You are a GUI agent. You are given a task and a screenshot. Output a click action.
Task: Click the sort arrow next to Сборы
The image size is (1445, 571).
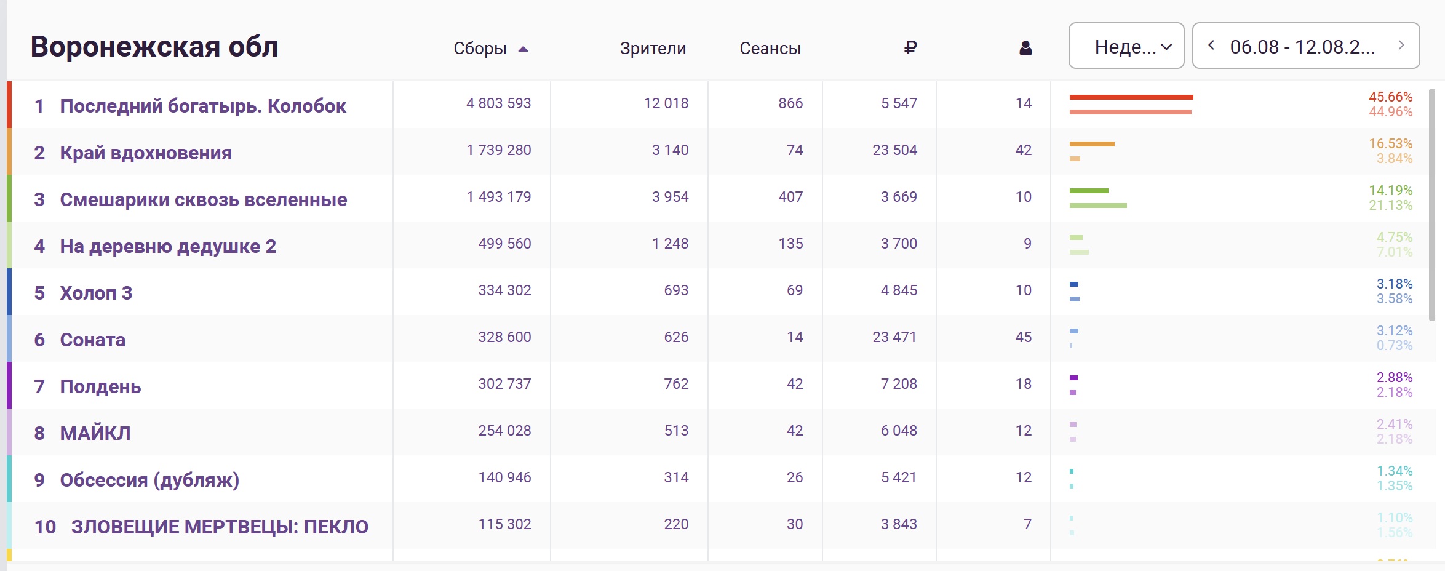tap(523, 49)
